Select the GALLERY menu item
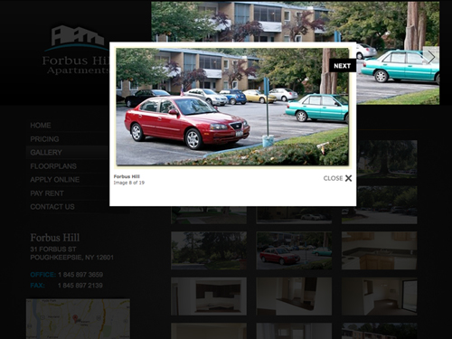The image size is (452, 339). click(x=46, y=153)
